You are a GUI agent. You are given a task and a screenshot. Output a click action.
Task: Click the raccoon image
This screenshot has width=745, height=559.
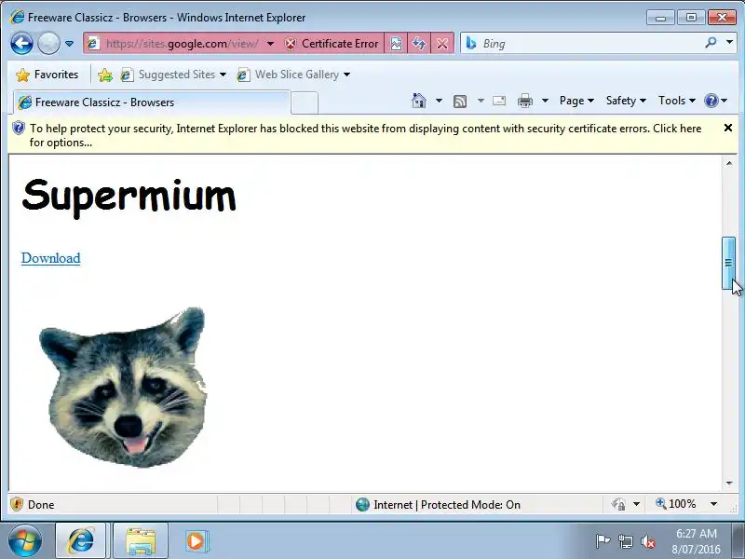pos(123,387)
